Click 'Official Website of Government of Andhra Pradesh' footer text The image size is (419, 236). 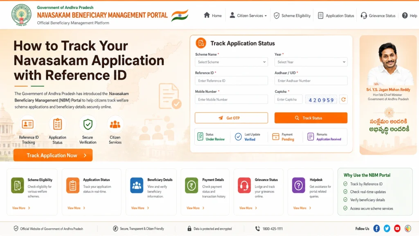click(x=52, y=229)
